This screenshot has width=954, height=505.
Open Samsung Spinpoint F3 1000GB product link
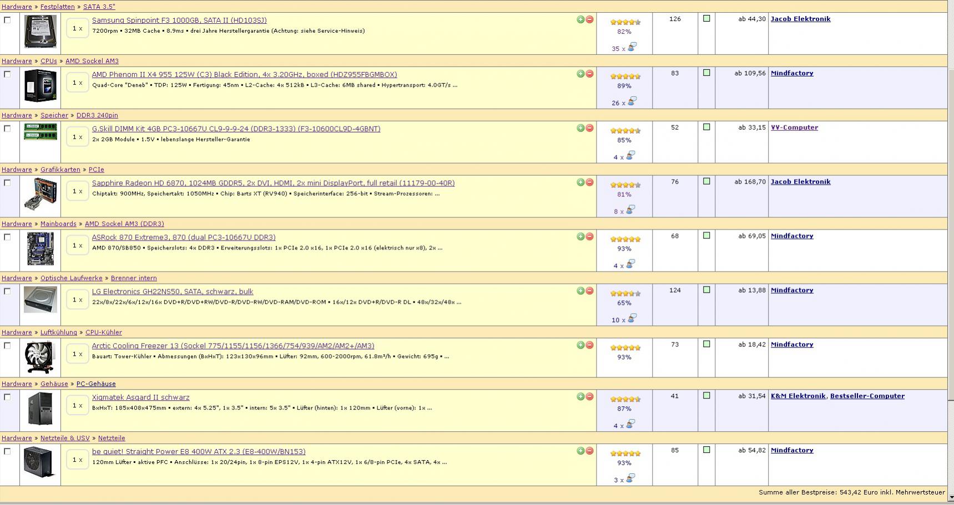(x=179, y=21)
